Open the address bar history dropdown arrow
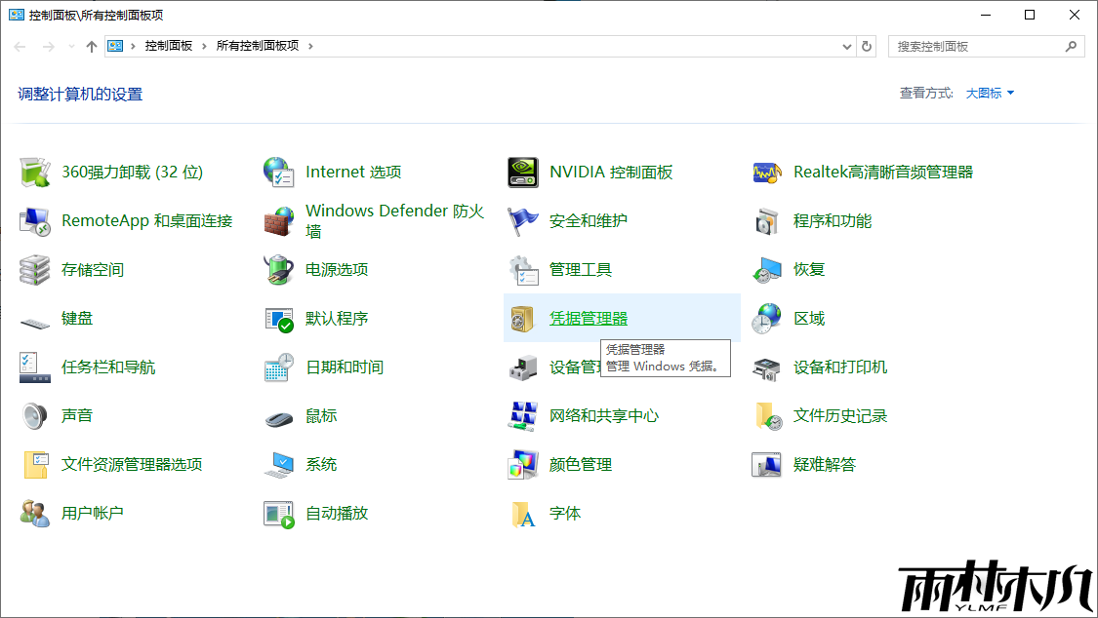Image resolution: width=1098 pixels, height=618 pixels. (847, 46)
